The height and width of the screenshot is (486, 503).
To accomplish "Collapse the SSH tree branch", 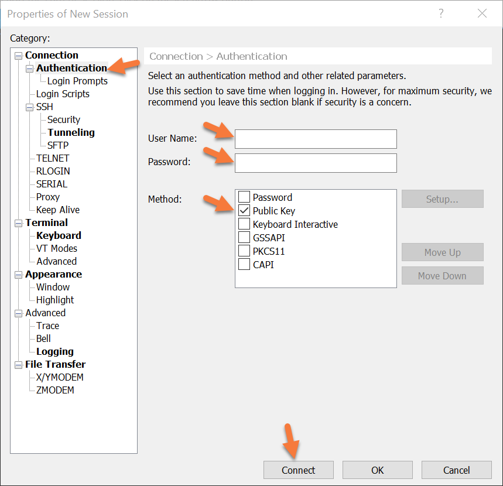I will click(x=30, y=107).
